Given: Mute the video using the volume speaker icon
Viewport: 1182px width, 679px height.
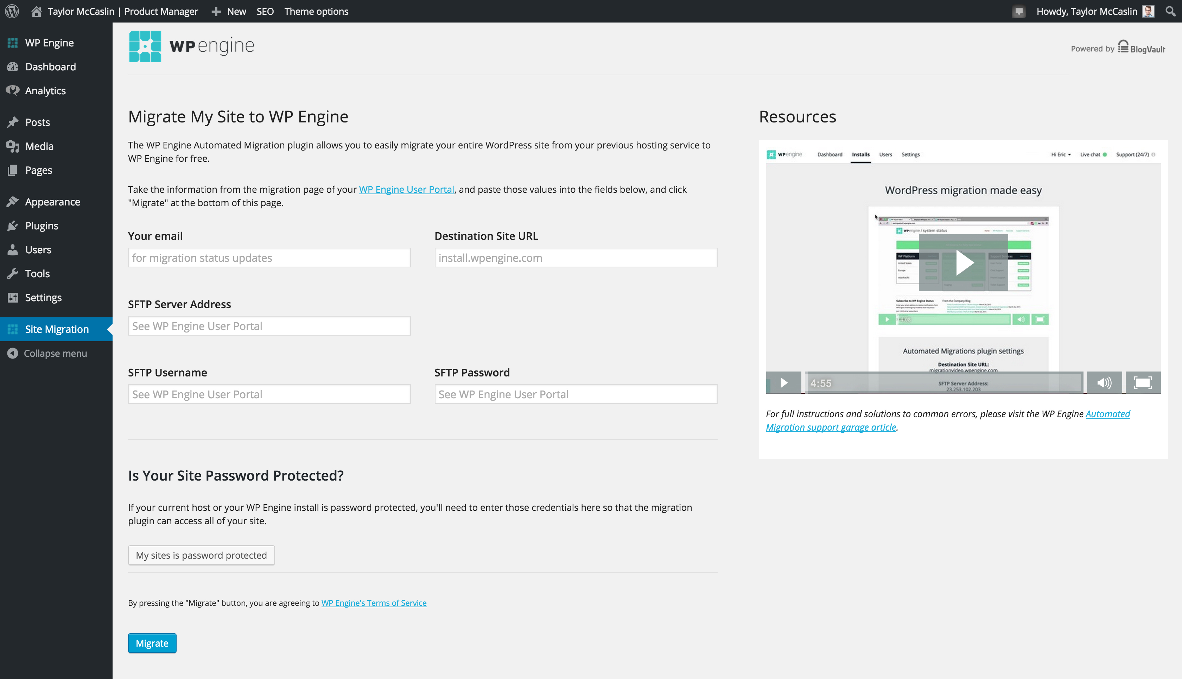Looking at the screenshot, I should 1104,383.
